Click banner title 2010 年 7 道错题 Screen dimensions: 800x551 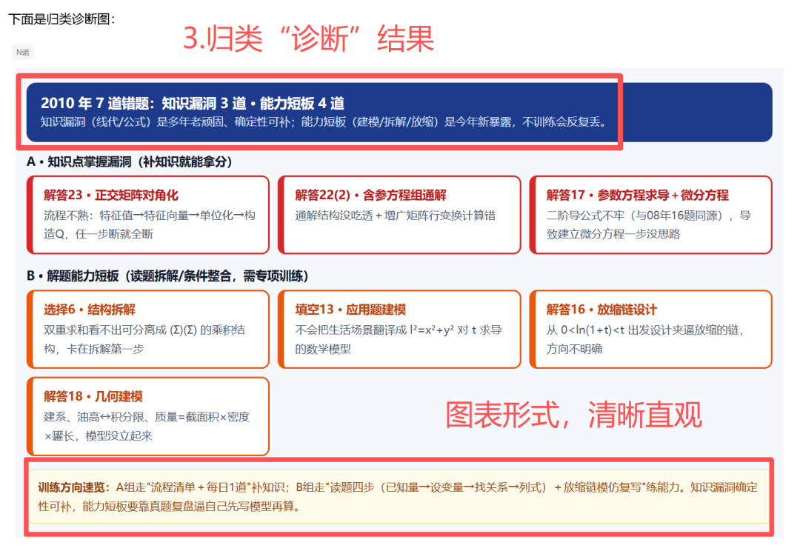coord(193,103)
